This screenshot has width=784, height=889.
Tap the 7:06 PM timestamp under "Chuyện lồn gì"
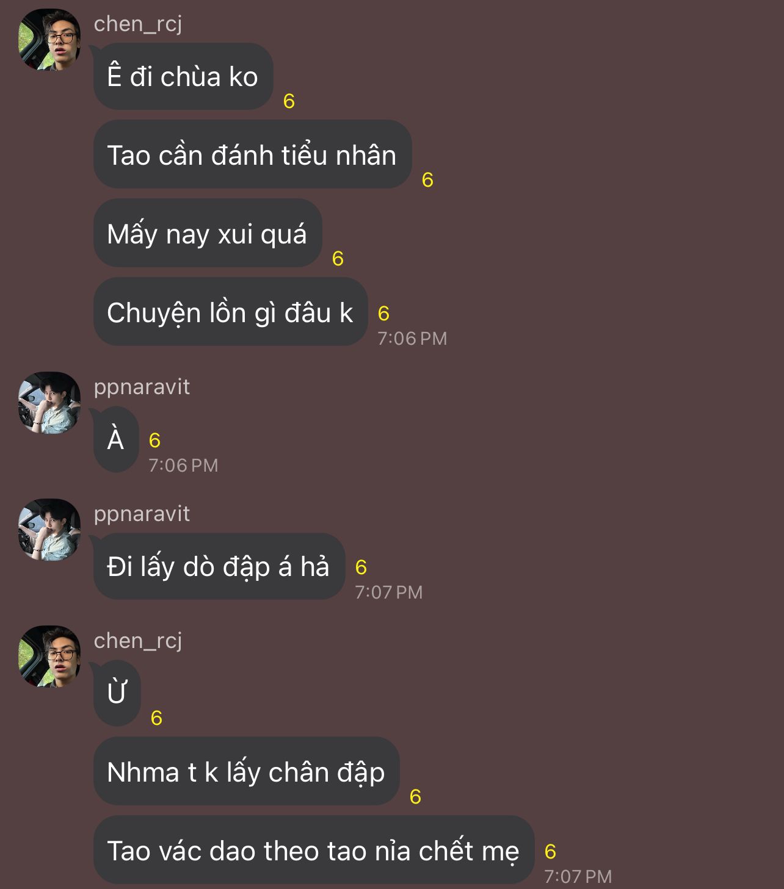[x=412, y=339]
